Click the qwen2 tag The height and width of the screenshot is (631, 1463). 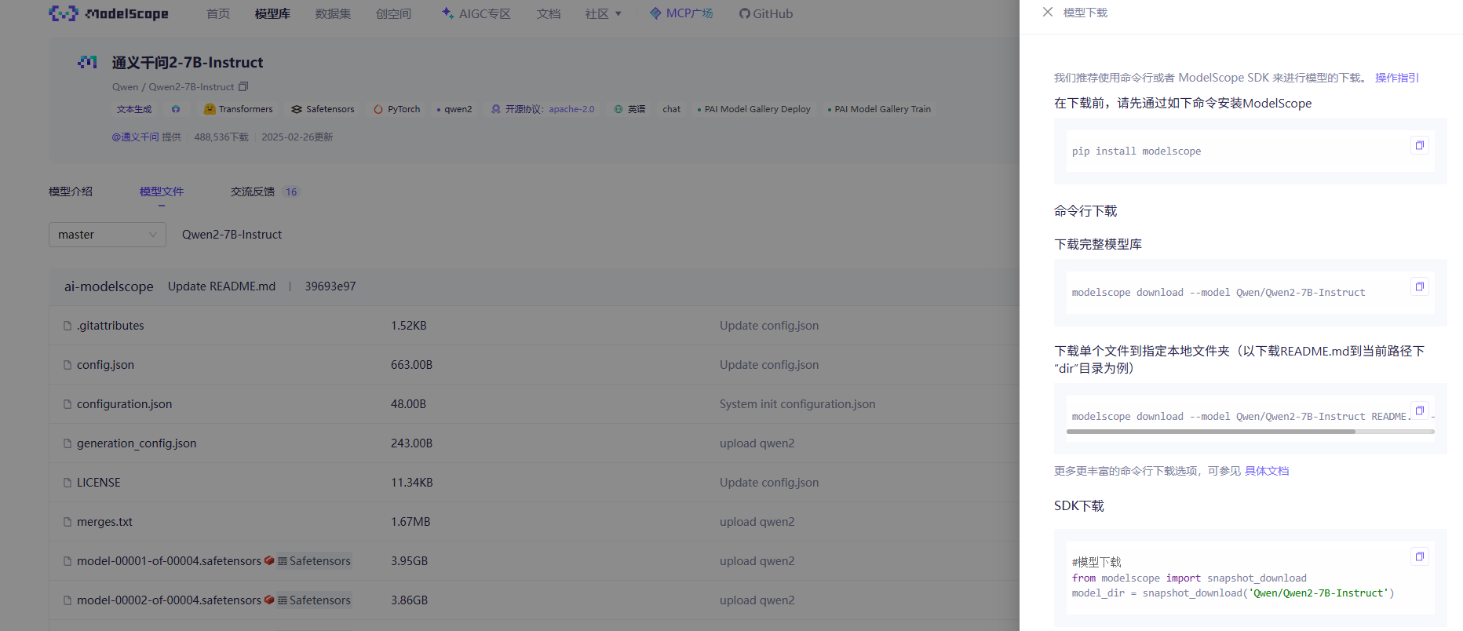pyautogui.click(x=454, y=109)
